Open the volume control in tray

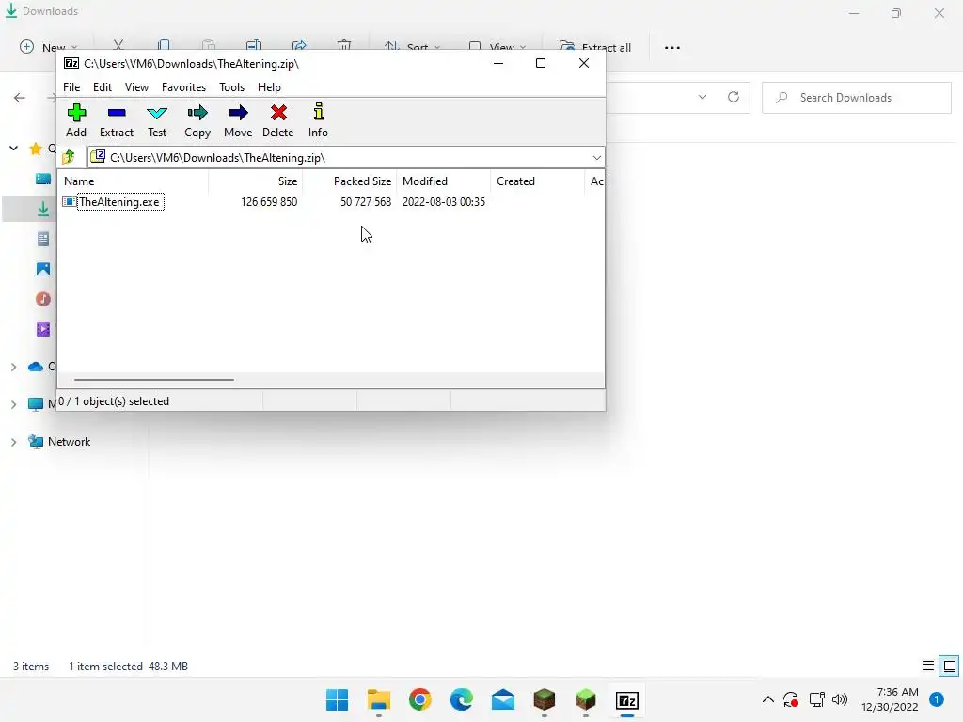(x=840, y=699)
